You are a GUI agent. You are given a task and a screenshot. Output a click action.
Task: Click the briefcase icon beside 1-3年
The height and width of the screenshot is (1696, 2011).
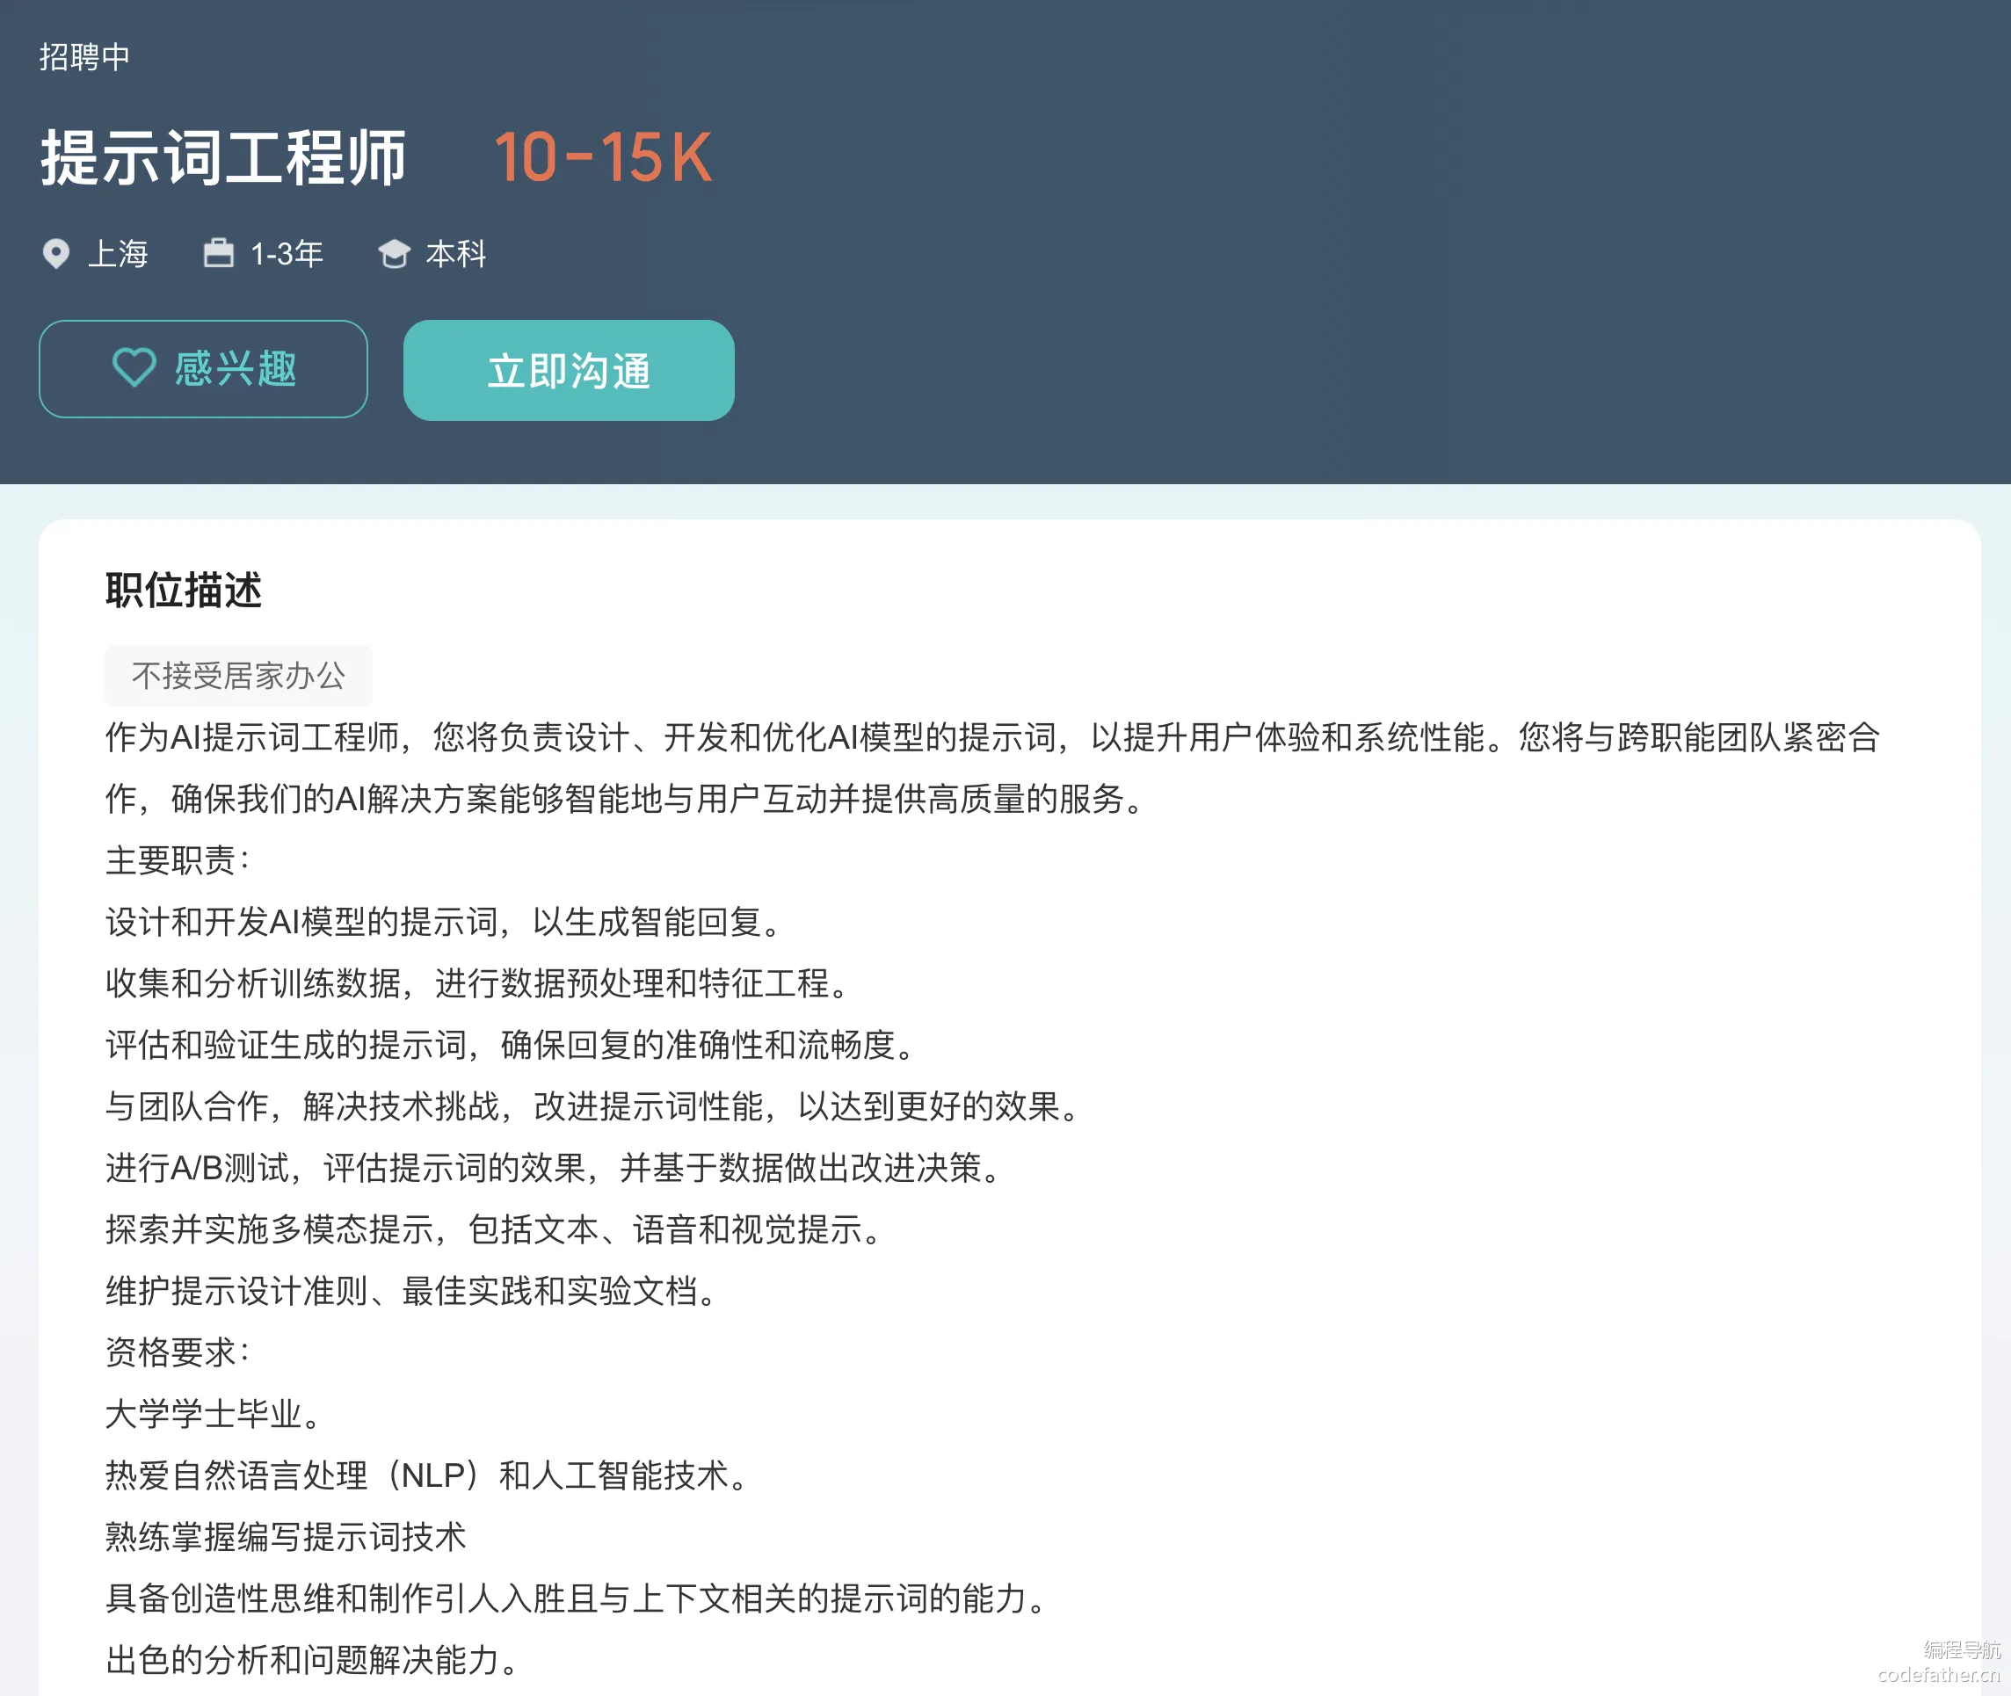click(218, 253)
